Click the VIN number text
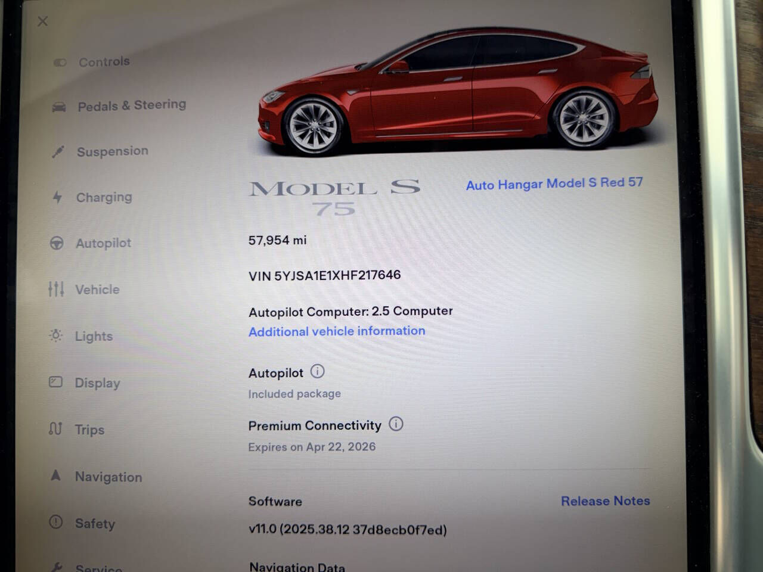The height and width of the screenshot is (572, 763). tap(324, 275)
